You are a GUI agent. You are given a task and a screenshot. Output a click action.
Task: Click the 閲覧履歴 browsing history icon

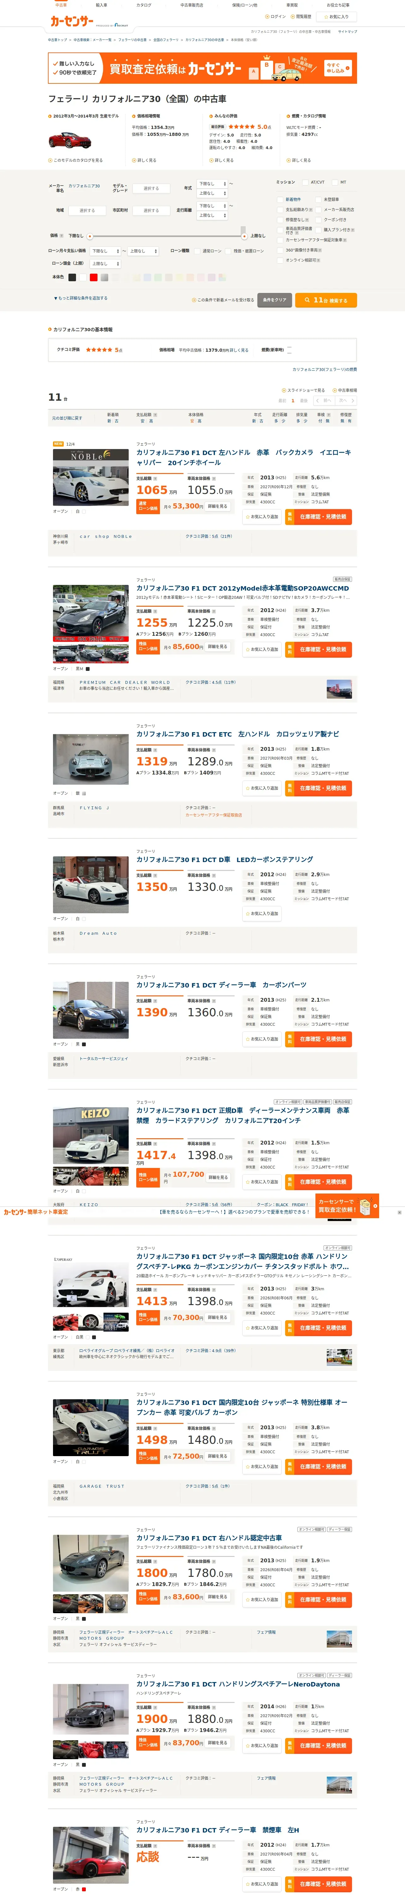(301, 16)
